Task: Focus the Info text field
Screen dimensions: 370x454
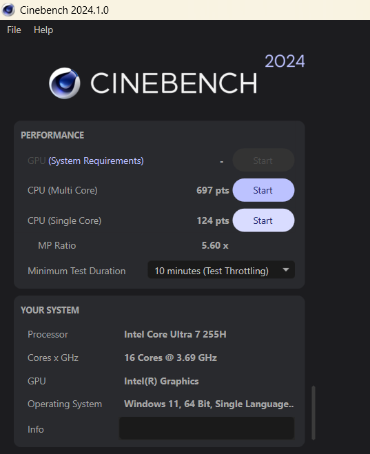Action: [207, 429]
